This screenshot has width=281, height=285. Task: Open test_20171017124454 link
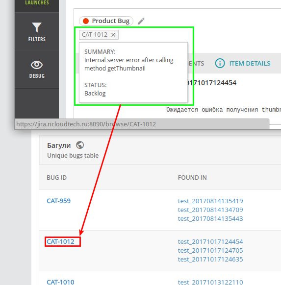pyautogui.click(x=210, y=241)
